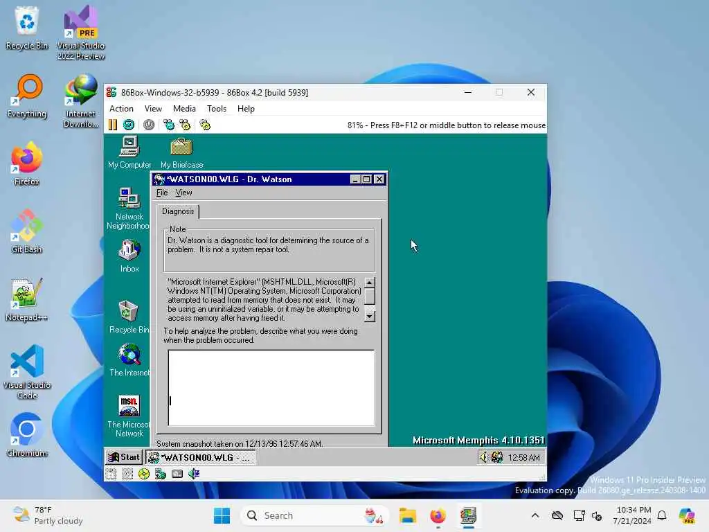Open the 86Box Tools menu
Screen dimensions: 709x532
click(217, 109)
